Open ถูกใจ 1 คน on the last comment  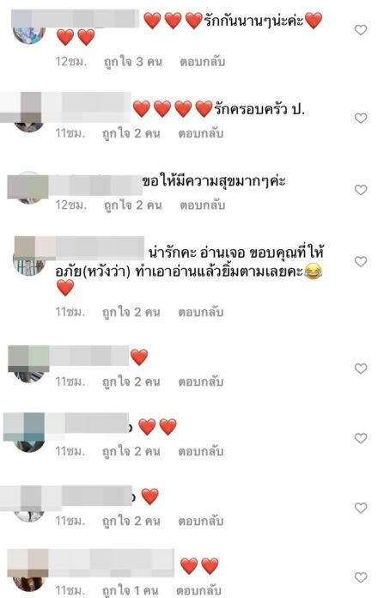130,590
